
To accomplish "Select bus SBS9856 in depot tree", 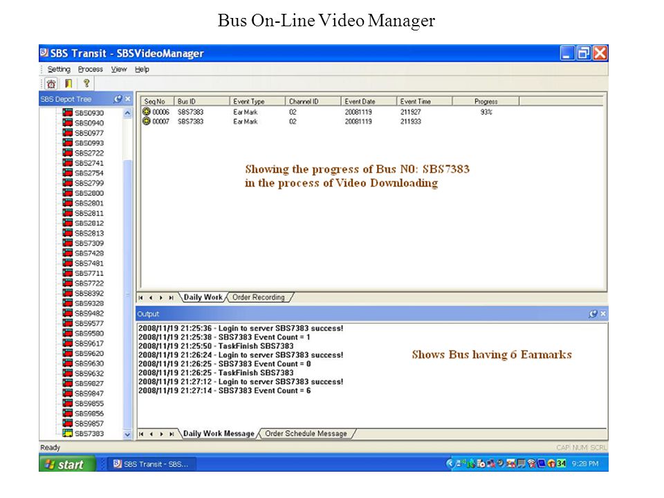I will coord(89,414).
